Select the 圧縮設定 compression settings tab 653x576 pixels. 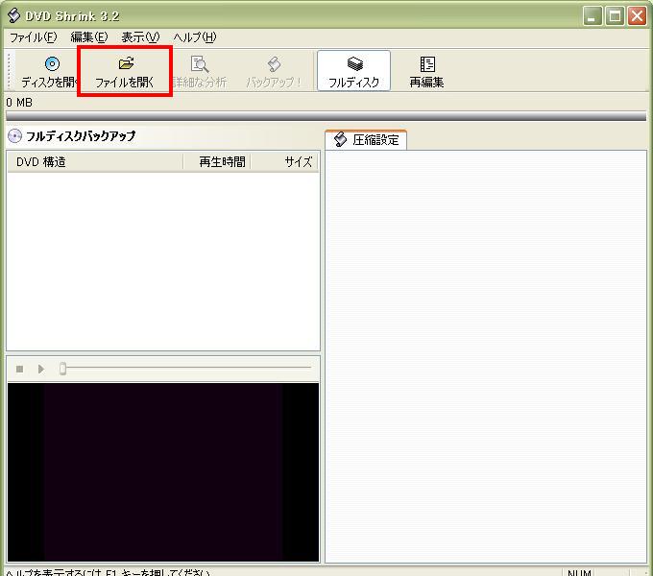[x=366, y=140]
